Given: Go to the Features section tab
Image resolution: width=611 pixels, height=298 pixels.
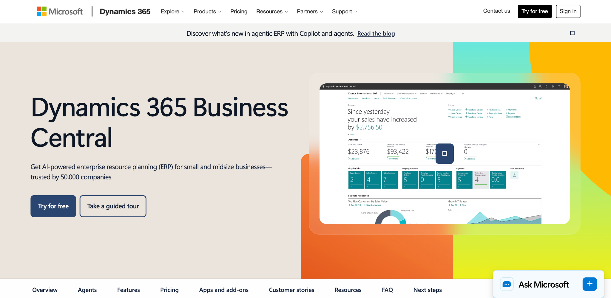Looking at the screenshot, I should 128,290.
